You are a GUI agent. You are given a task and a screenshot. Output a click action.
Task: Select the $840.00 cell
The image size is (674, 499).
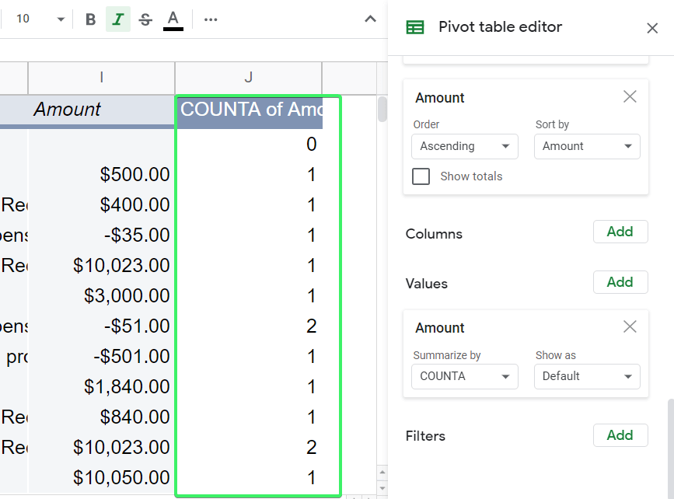click(101, 417)
